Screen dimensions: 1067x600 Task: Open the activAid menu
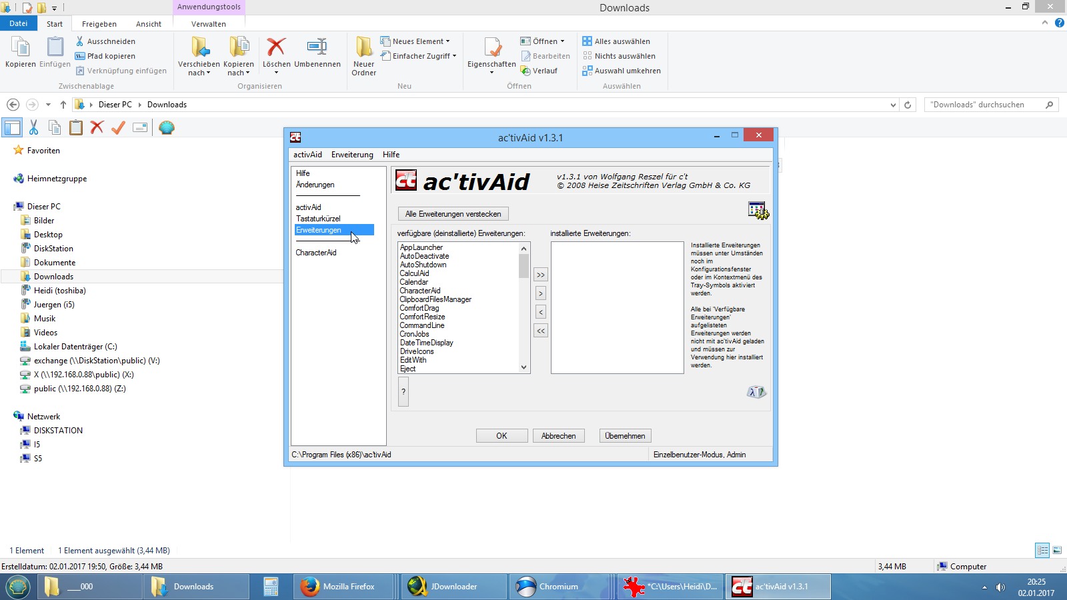point(307,155)
